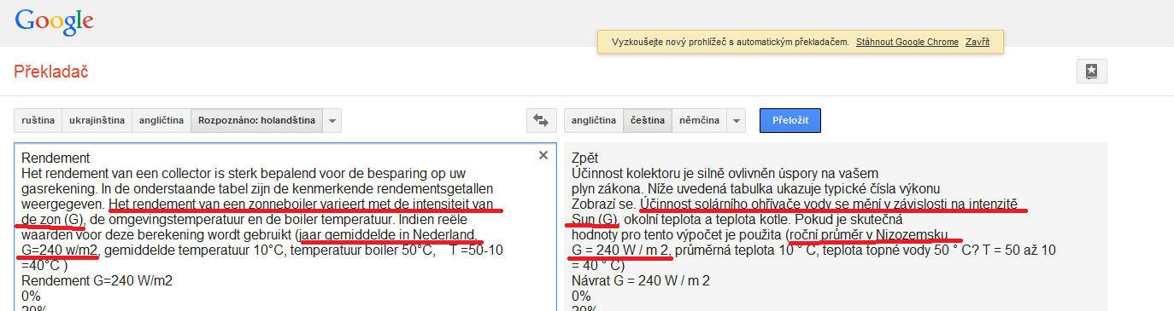Select čeština as target language

coord(648,121)
